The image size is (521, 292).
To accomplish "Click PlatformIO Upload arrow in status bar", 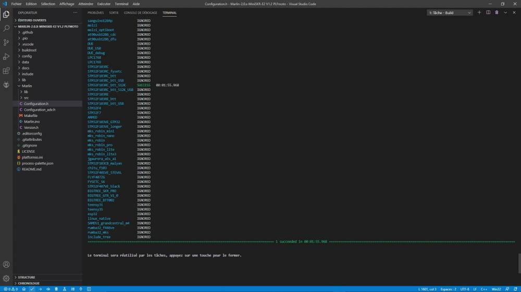I will (40, 289).
